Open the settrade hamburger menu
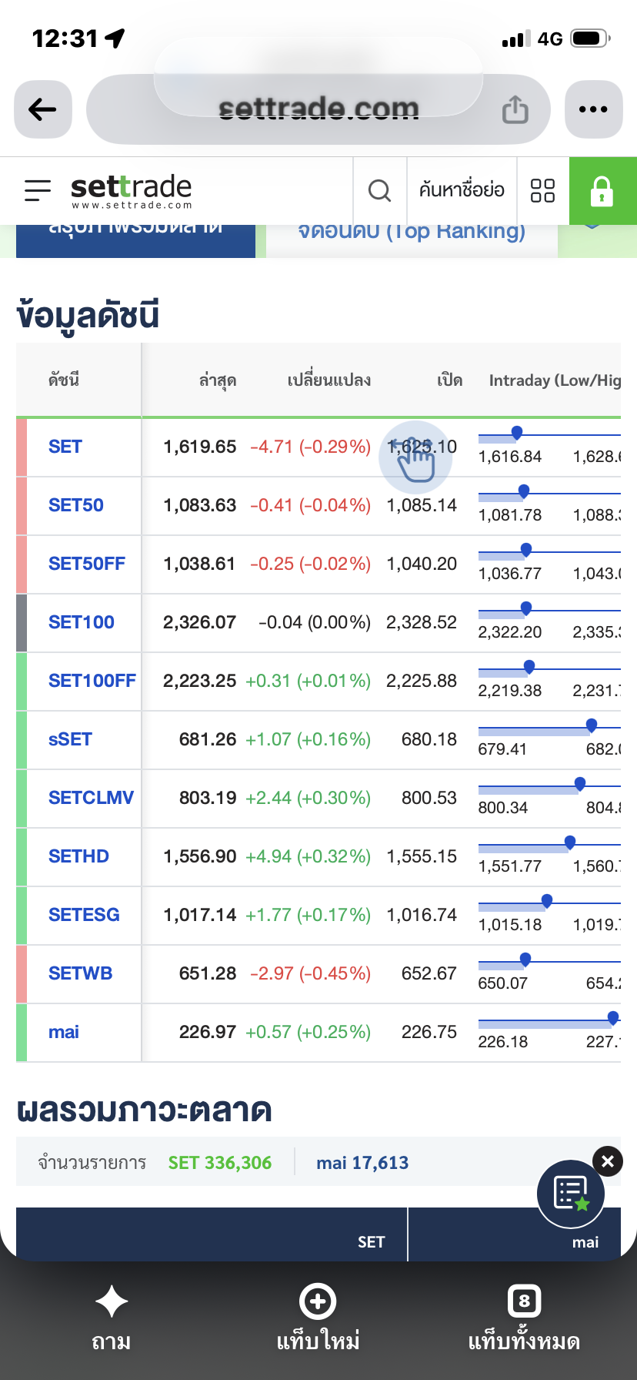 click(38, 190)
